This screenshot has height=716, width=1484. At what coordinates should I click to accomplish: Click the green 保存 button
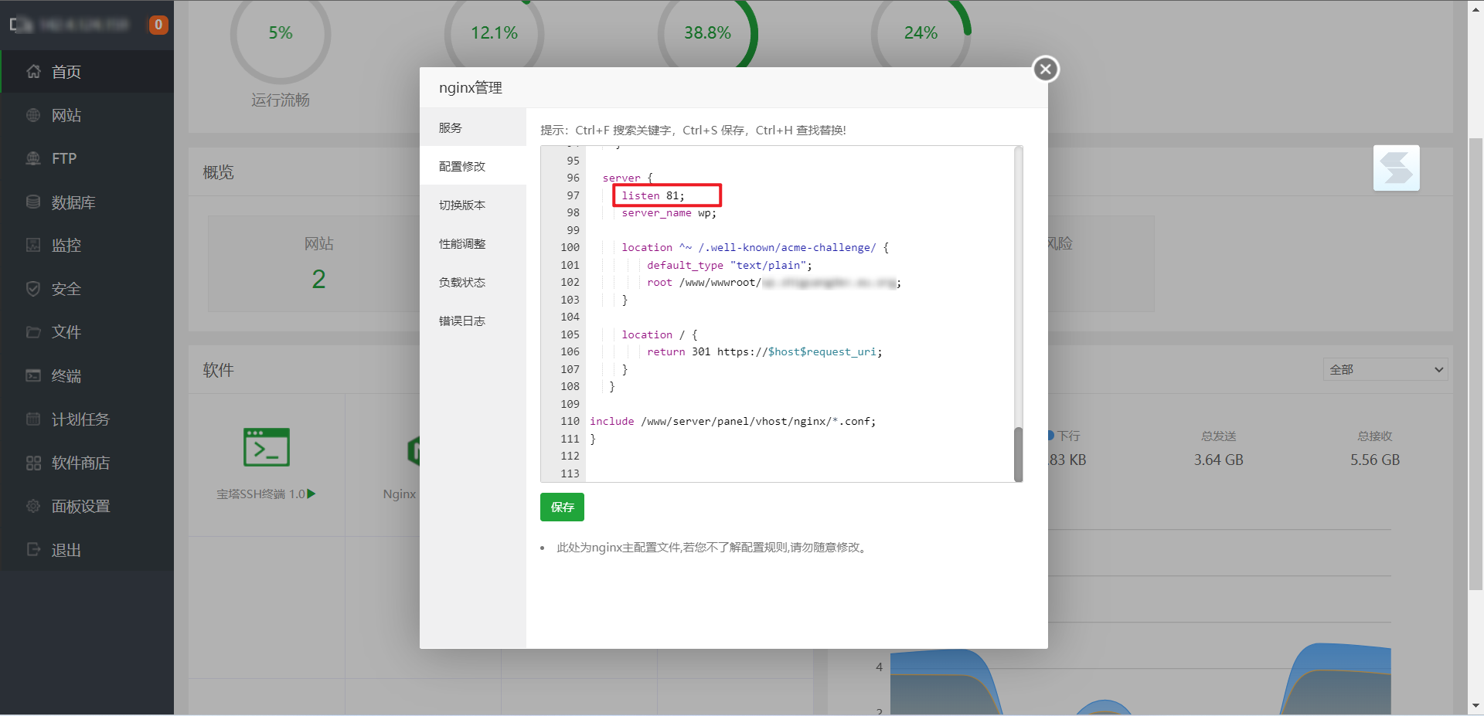(562, 507)
